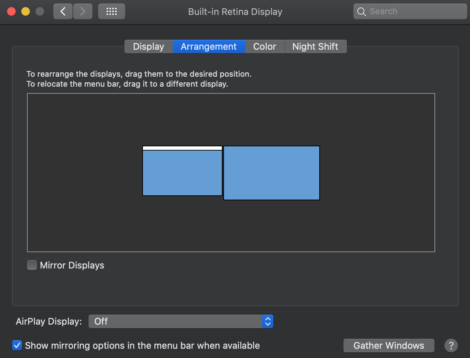Click the forward navigation arrow
This screenshot has width=470, height=358.
point(82,11)
